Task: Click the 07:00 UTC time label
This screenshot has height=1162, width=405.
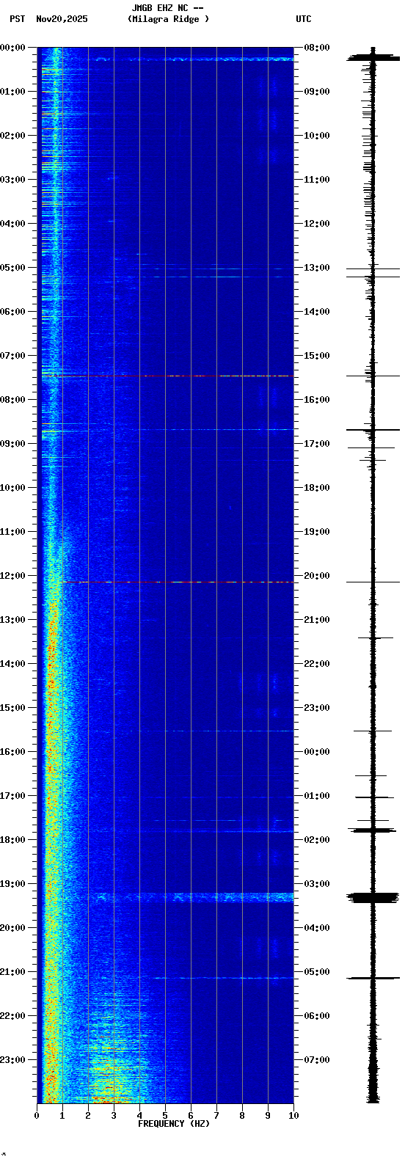Action: point(318,1060)
